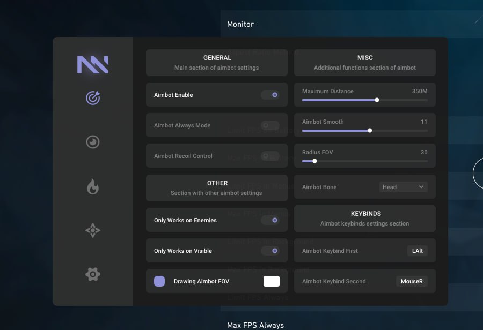Click the Aimbot Smooth slider handle
The height and width of the screenshot is (330, 483).
(370, 131)
